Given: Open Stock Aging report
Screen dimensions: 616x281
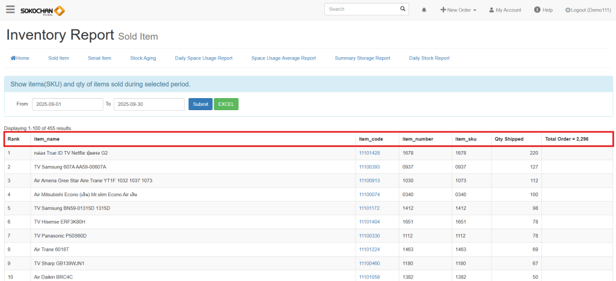Looking at the screenshot, I should click(143, 58).
